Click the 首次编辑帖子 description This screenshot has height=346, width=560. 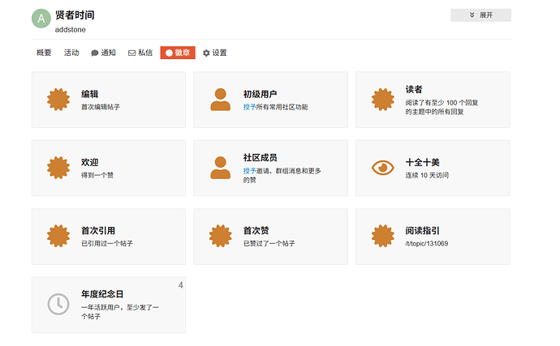pyautogui.click(x=101, y=107)
